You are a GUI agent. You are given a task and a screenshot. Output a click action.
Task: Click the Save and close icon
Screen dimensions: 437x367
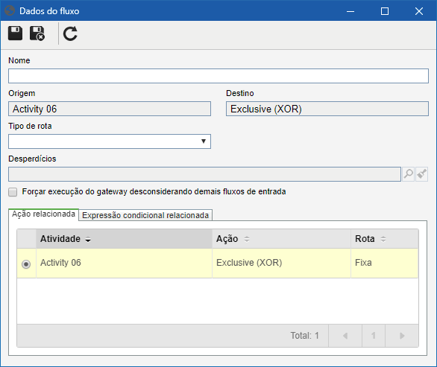tap(37, 33)
